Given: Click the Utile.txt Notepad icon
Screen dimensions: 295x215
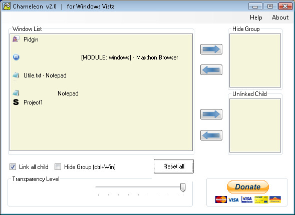Looking at the screenshot, I should click(x=16, y=75).
